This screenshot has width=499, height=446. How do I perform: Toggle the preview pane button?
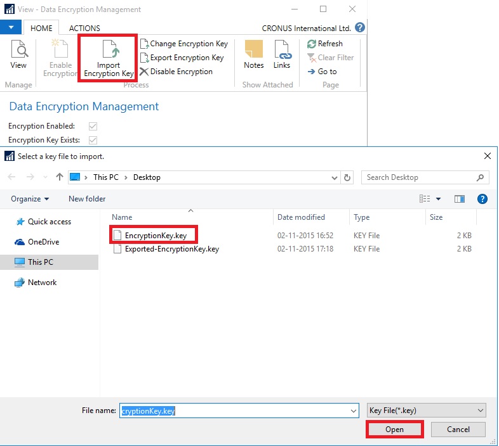coord(460,199)
